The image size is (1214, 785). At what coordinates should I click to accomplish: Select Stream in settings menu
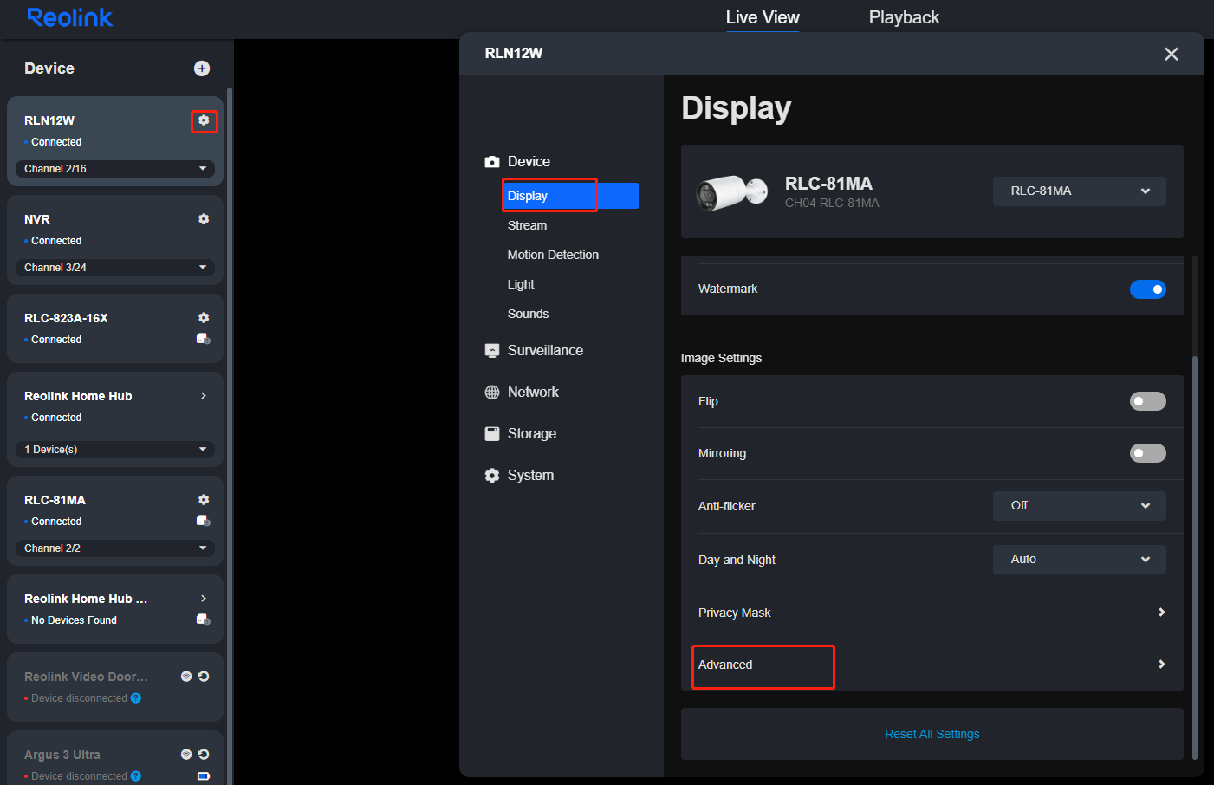527,225
